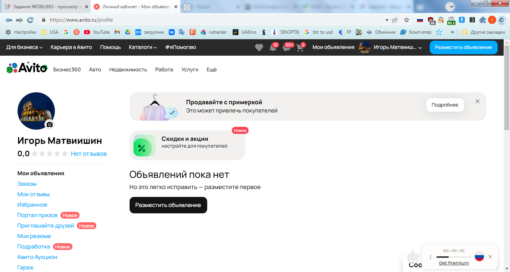510x272 pixels.
Task: Reload the page with the refresh icon
Action: point(30,20)
